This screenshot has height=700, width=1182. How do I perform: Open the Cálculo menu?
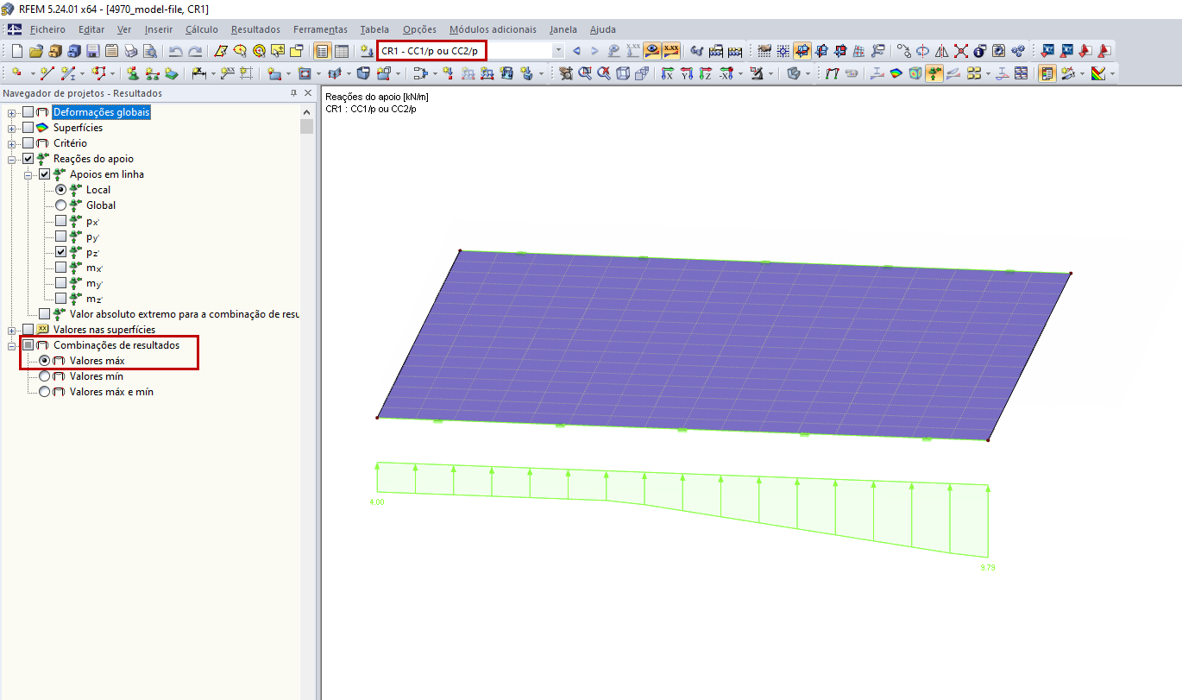coord(202,29)
